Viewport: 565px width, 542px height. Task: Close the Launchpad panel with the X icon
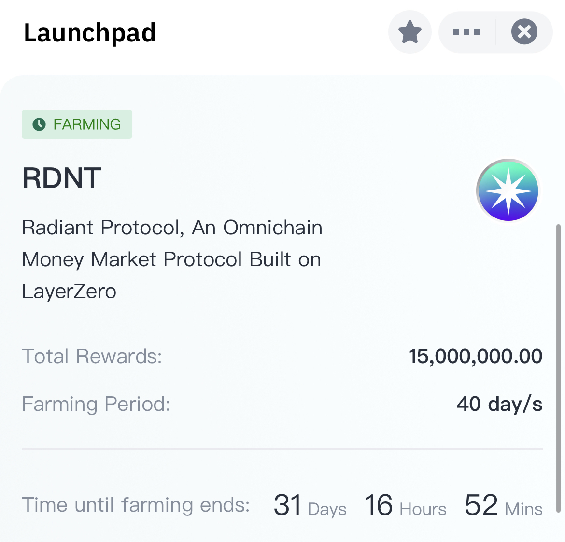[x=524, y=32]
